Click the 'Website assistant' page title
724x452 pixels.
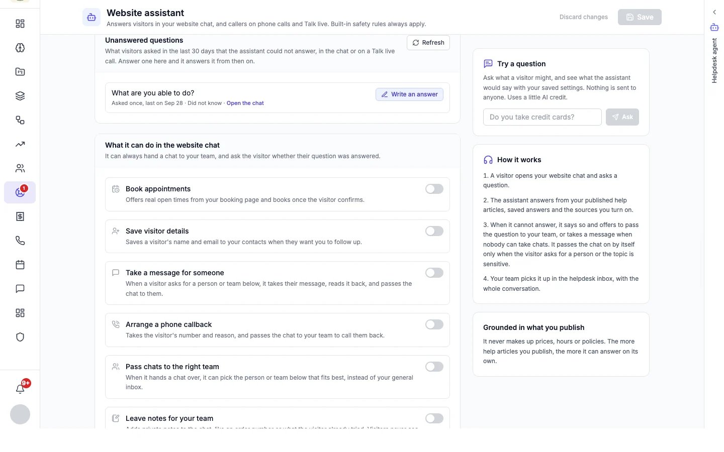point(145,13)
